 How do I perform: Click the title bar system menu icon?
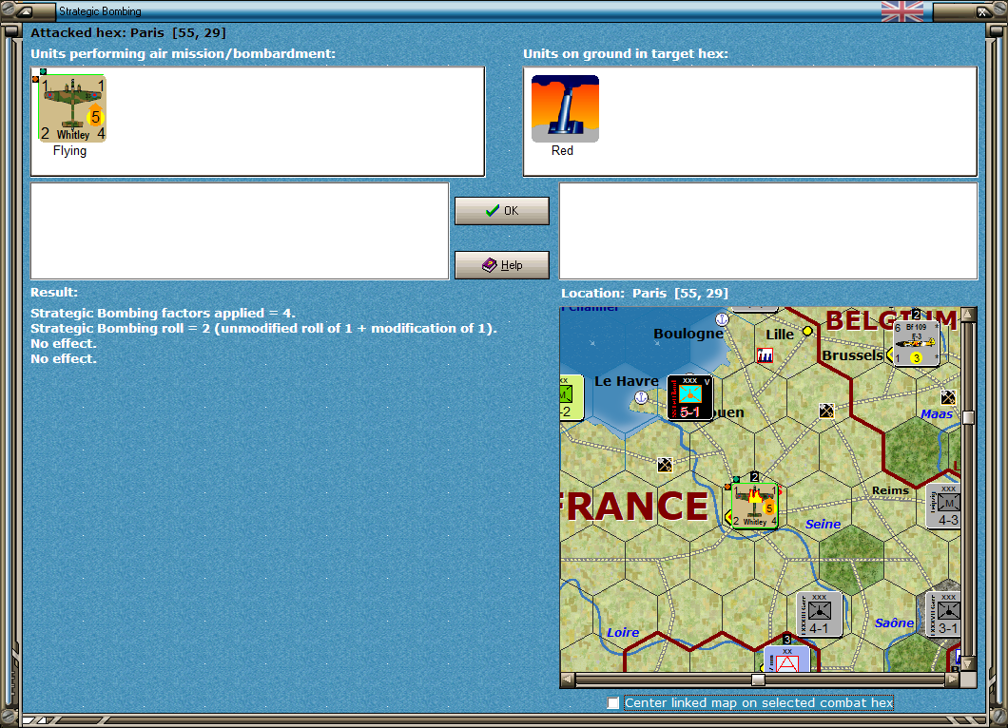25,10
